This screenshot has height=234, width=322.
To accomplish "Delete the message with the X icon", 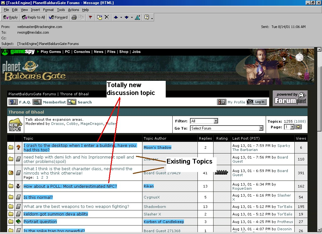I will (107, 17).
